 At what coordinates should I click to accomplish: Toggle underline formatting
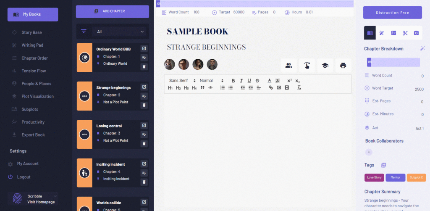tap(249, 81)
